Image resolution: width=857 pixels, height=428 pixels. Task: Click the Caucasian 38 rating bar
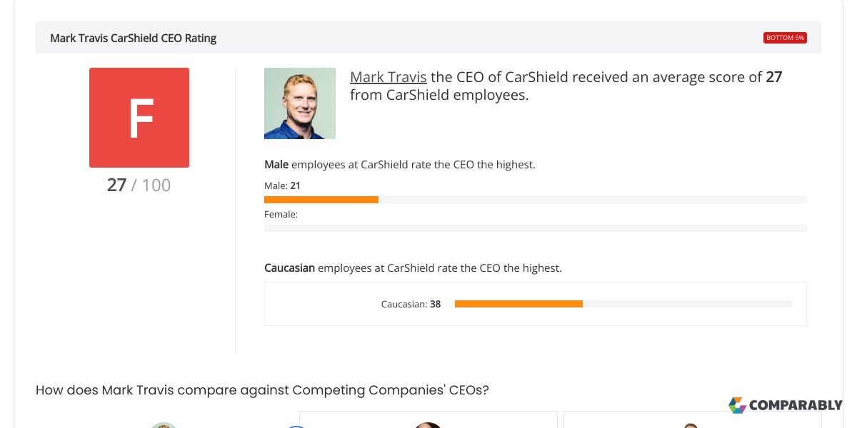point(518,304)
